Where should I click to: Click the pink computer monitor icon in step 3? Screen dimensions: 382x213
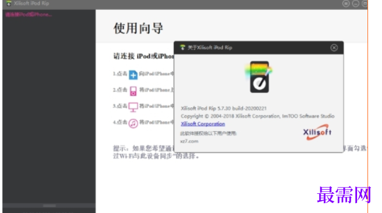click(133, 107)
